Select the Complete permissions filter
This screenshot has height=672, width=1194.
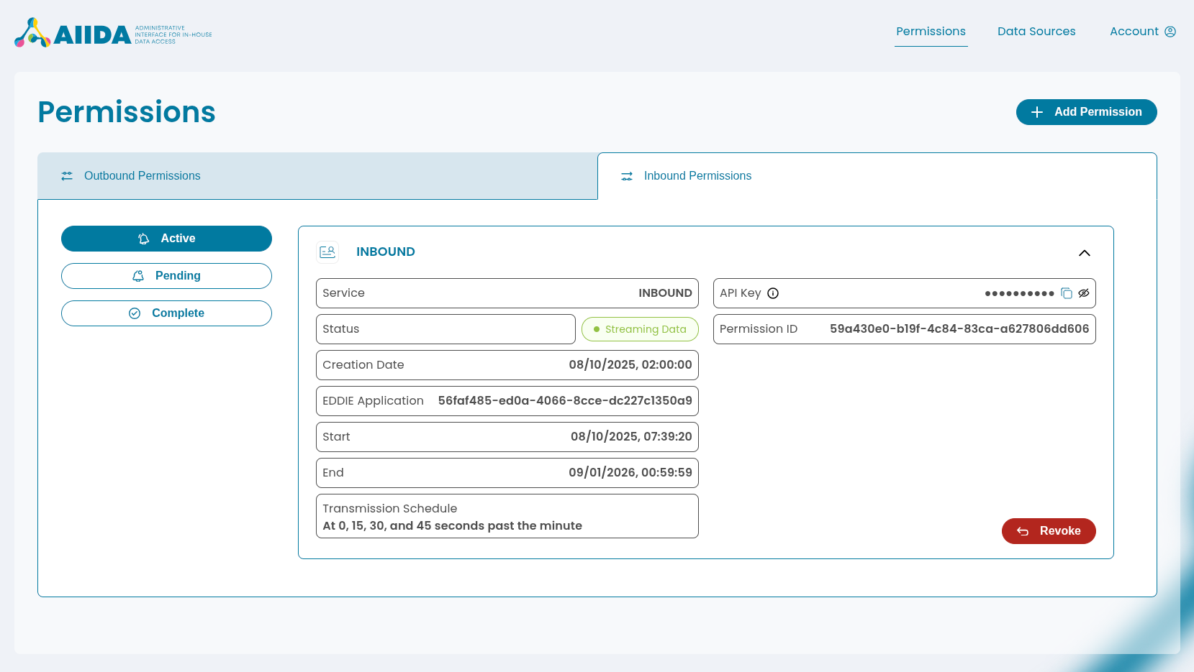[x=166, y=313]
